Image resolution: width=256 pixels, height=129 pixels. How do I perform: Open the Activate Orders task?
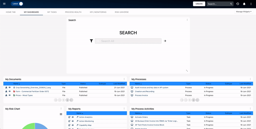click(141, 117)
